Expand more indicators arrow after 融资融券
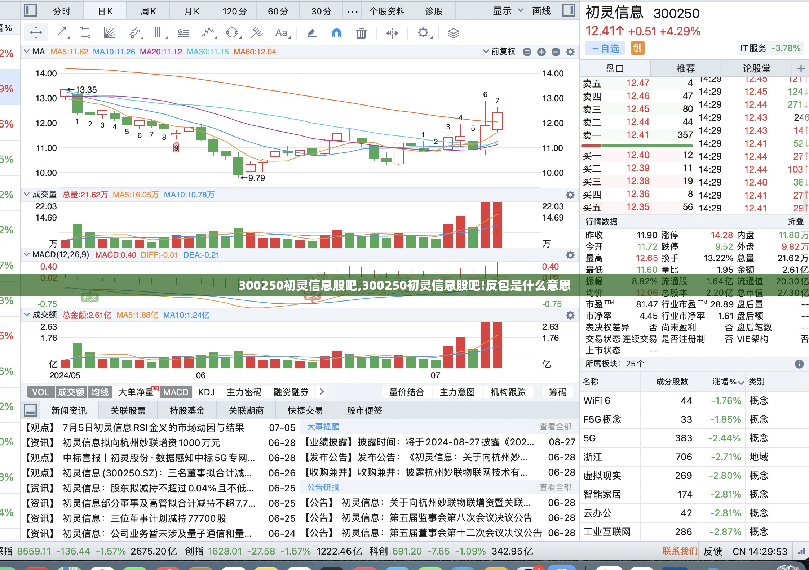Viewport: 809px width, 570px height. (x=322, y=392)
